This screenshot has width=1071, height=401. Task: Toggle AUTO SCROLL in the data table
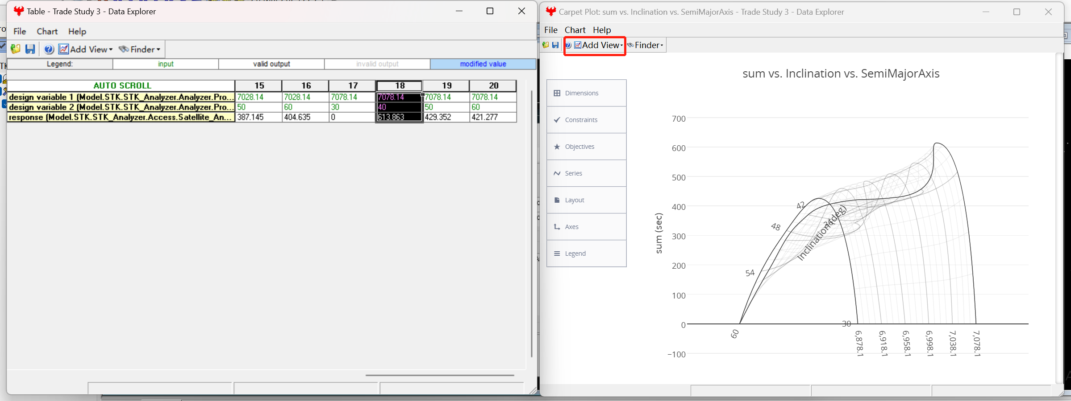click(x=122, y=86)
